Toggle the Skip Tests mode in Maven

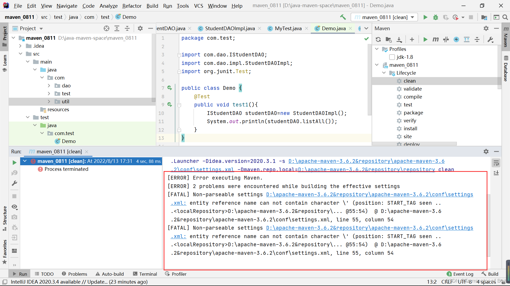click(x=456, y=39)
